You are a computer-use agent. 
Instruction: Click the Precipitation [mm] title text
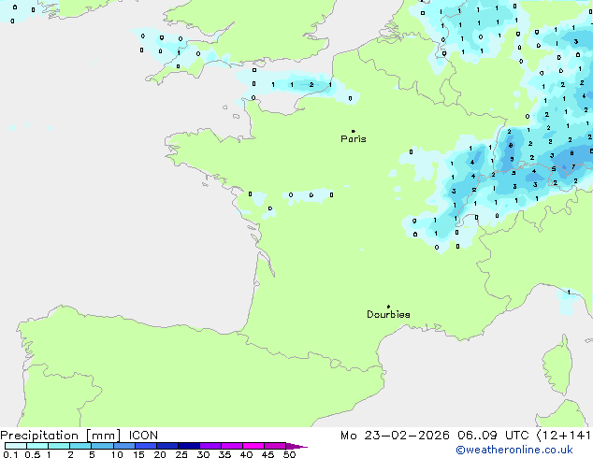pos(60,436)
